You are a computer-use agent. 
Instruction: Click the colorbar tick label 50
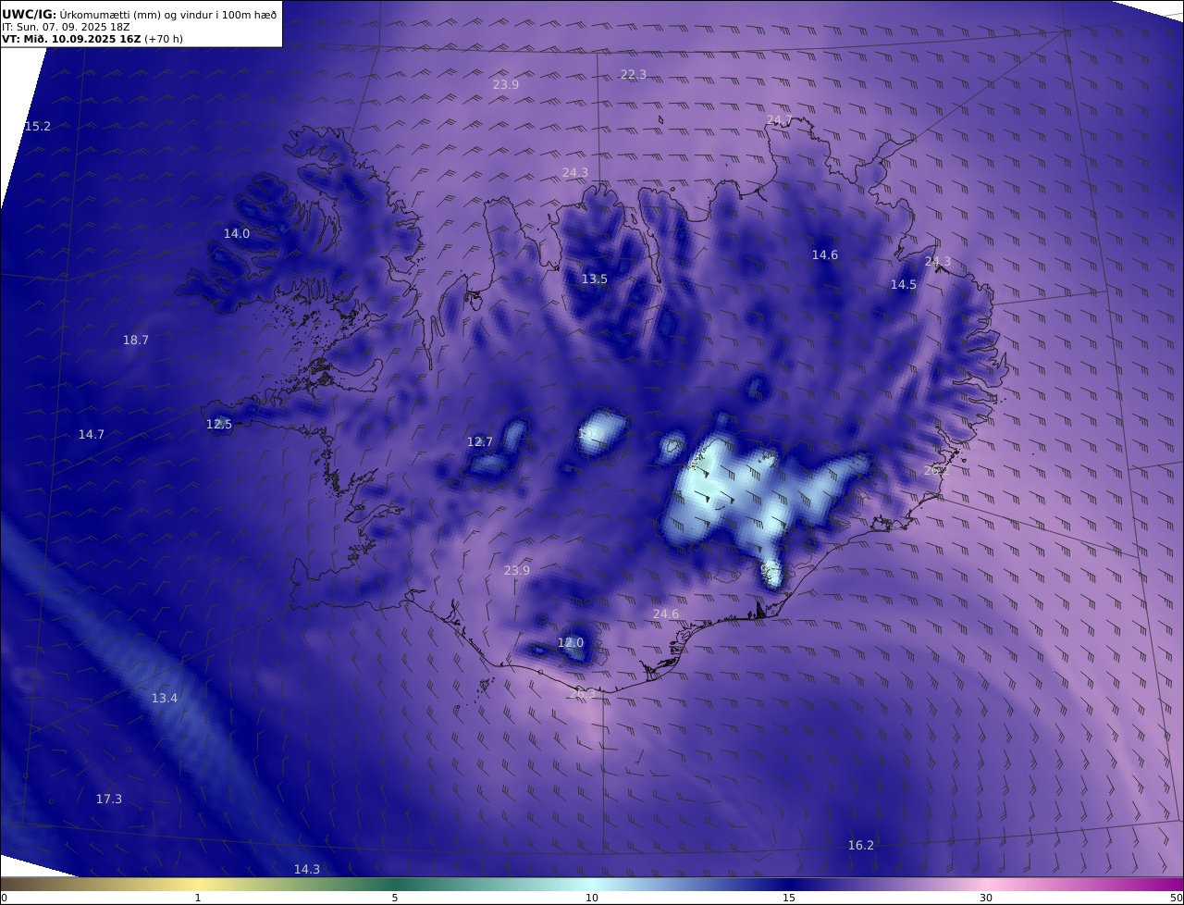click(x=1177, y=898)
